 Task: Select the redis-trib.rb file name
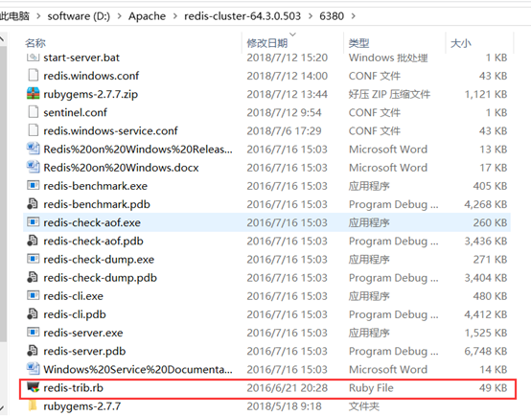pos(73,387)
